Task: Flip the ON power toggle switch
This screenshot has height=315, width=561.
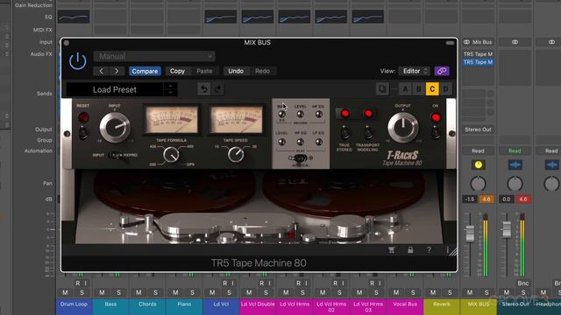Action: (x=436, y=133)
